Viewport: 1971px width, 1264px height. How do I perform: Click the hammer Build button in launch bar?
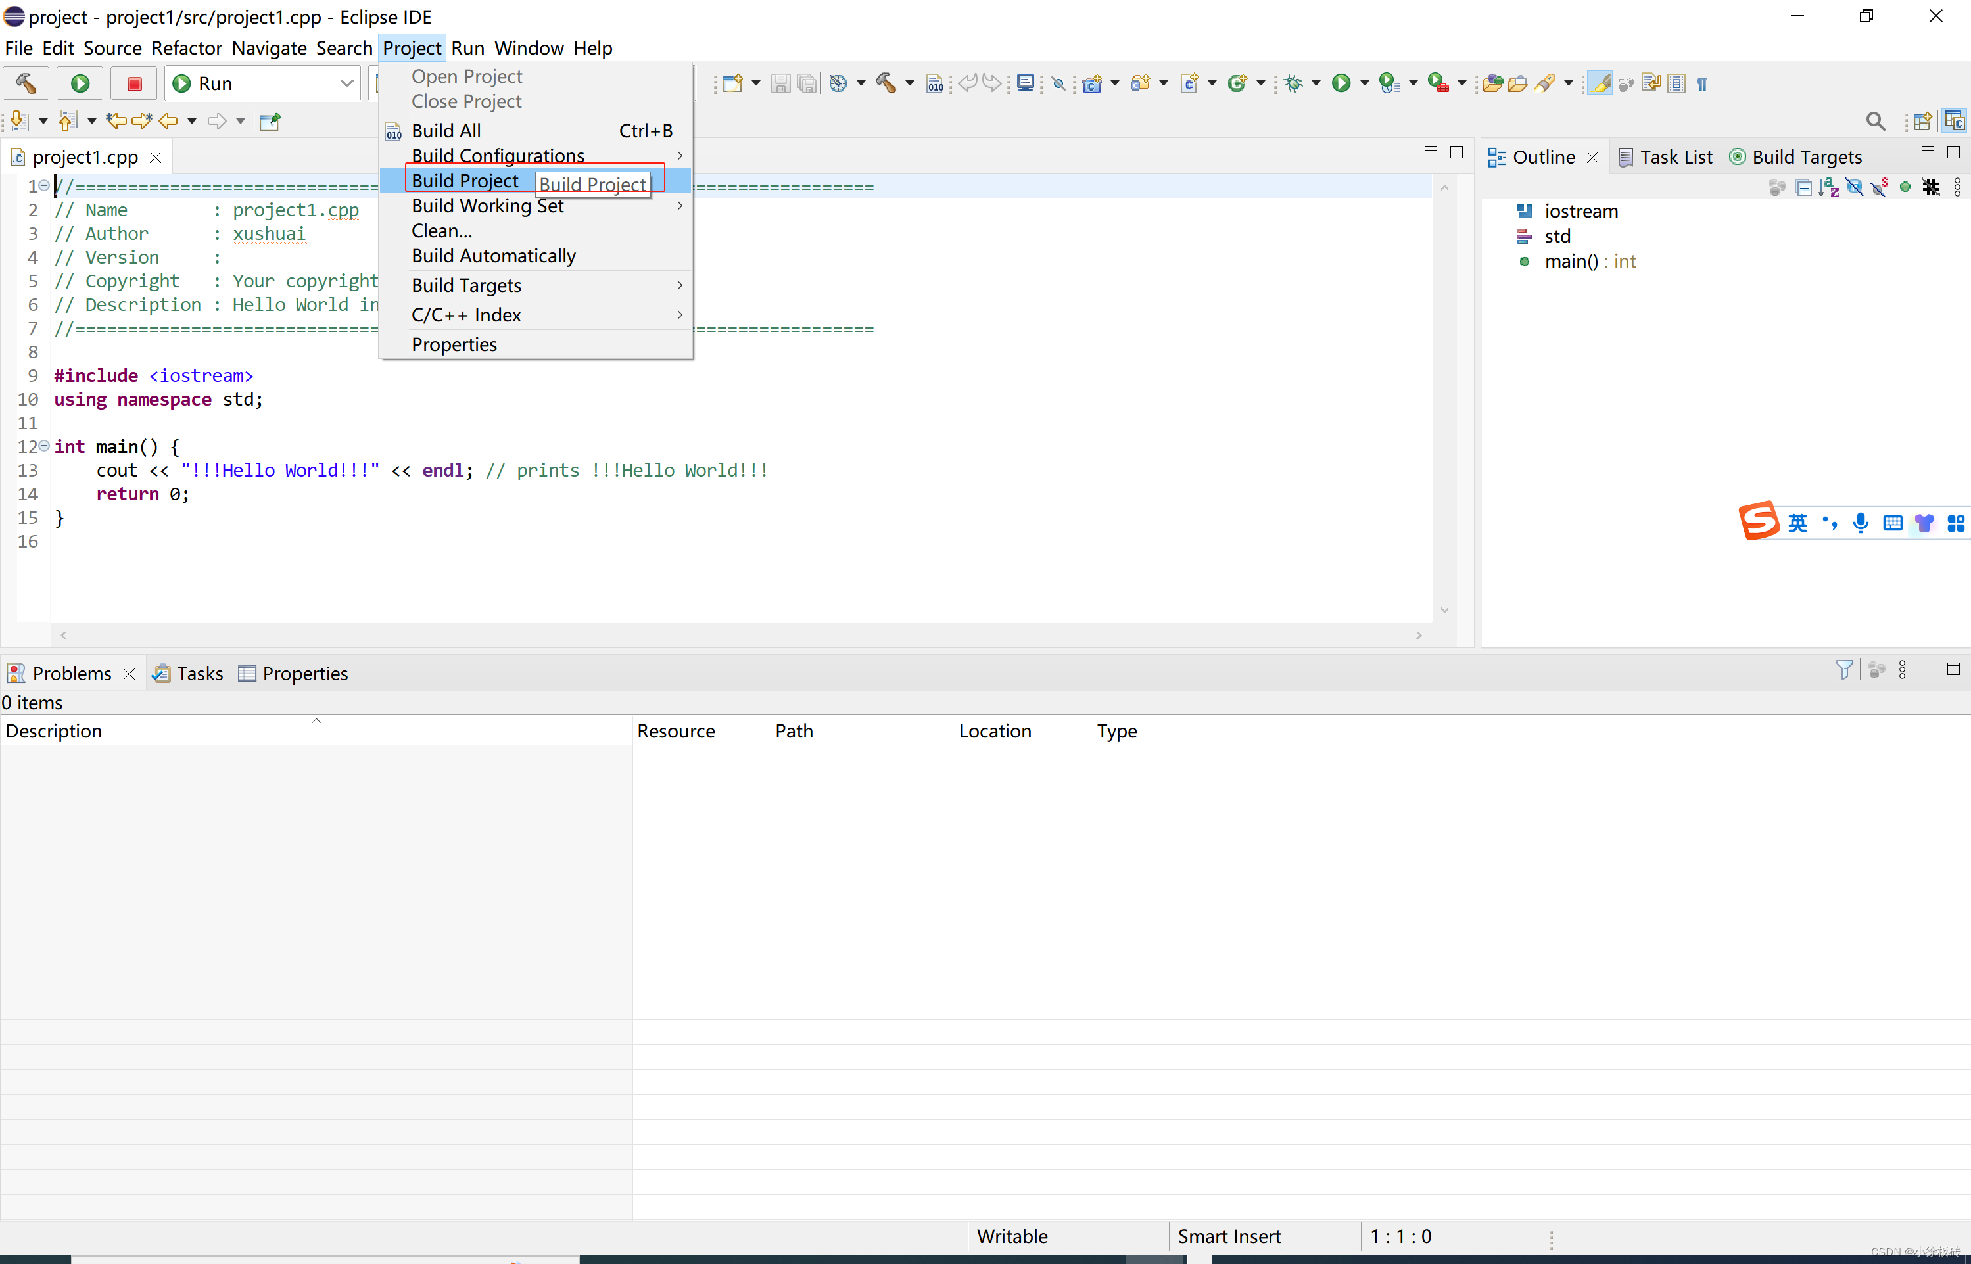pyautogui.click(x=26, y=83)
